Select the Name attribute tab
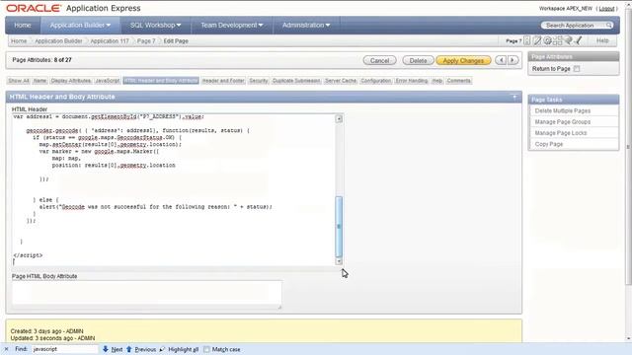The image size is (632, 355). (x=39, y=81)
